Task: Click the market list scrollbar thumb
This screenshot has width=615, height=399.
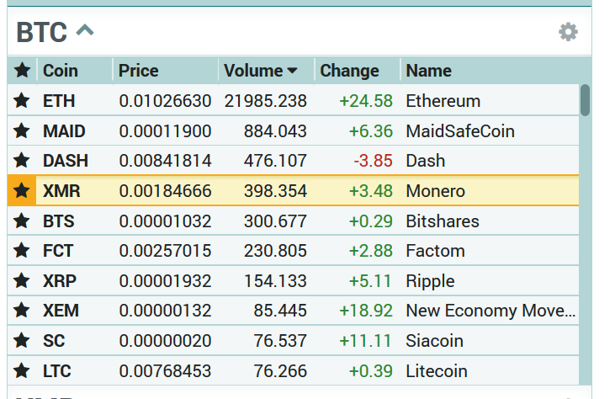Action: (x=585, y=100)
